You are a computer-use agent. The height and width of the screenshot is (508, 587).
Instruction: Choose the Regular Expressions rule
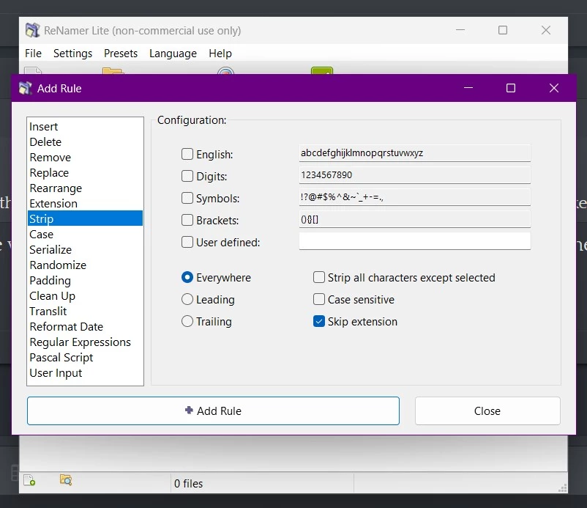(x=86, y=342)
